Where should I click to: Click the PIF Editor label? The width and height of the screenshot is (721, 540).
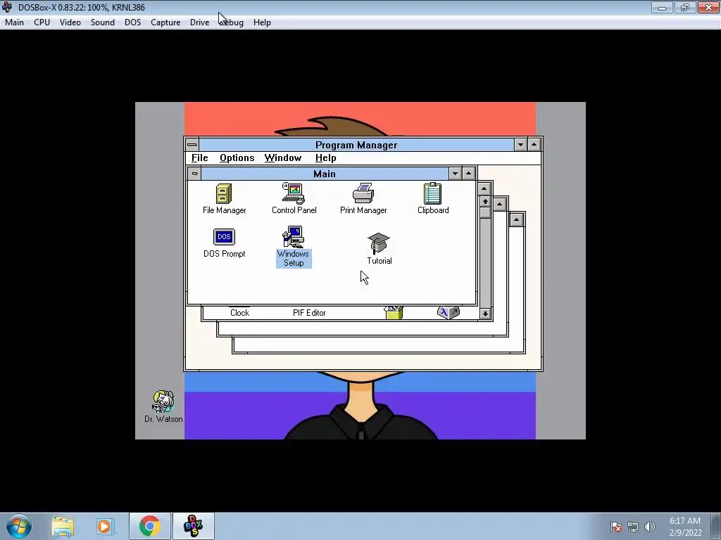coord(309,313)
